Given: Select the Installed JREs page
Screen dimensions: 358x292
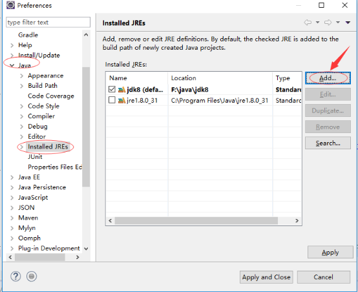Looking at the screenshot, I should click(48, 147).
